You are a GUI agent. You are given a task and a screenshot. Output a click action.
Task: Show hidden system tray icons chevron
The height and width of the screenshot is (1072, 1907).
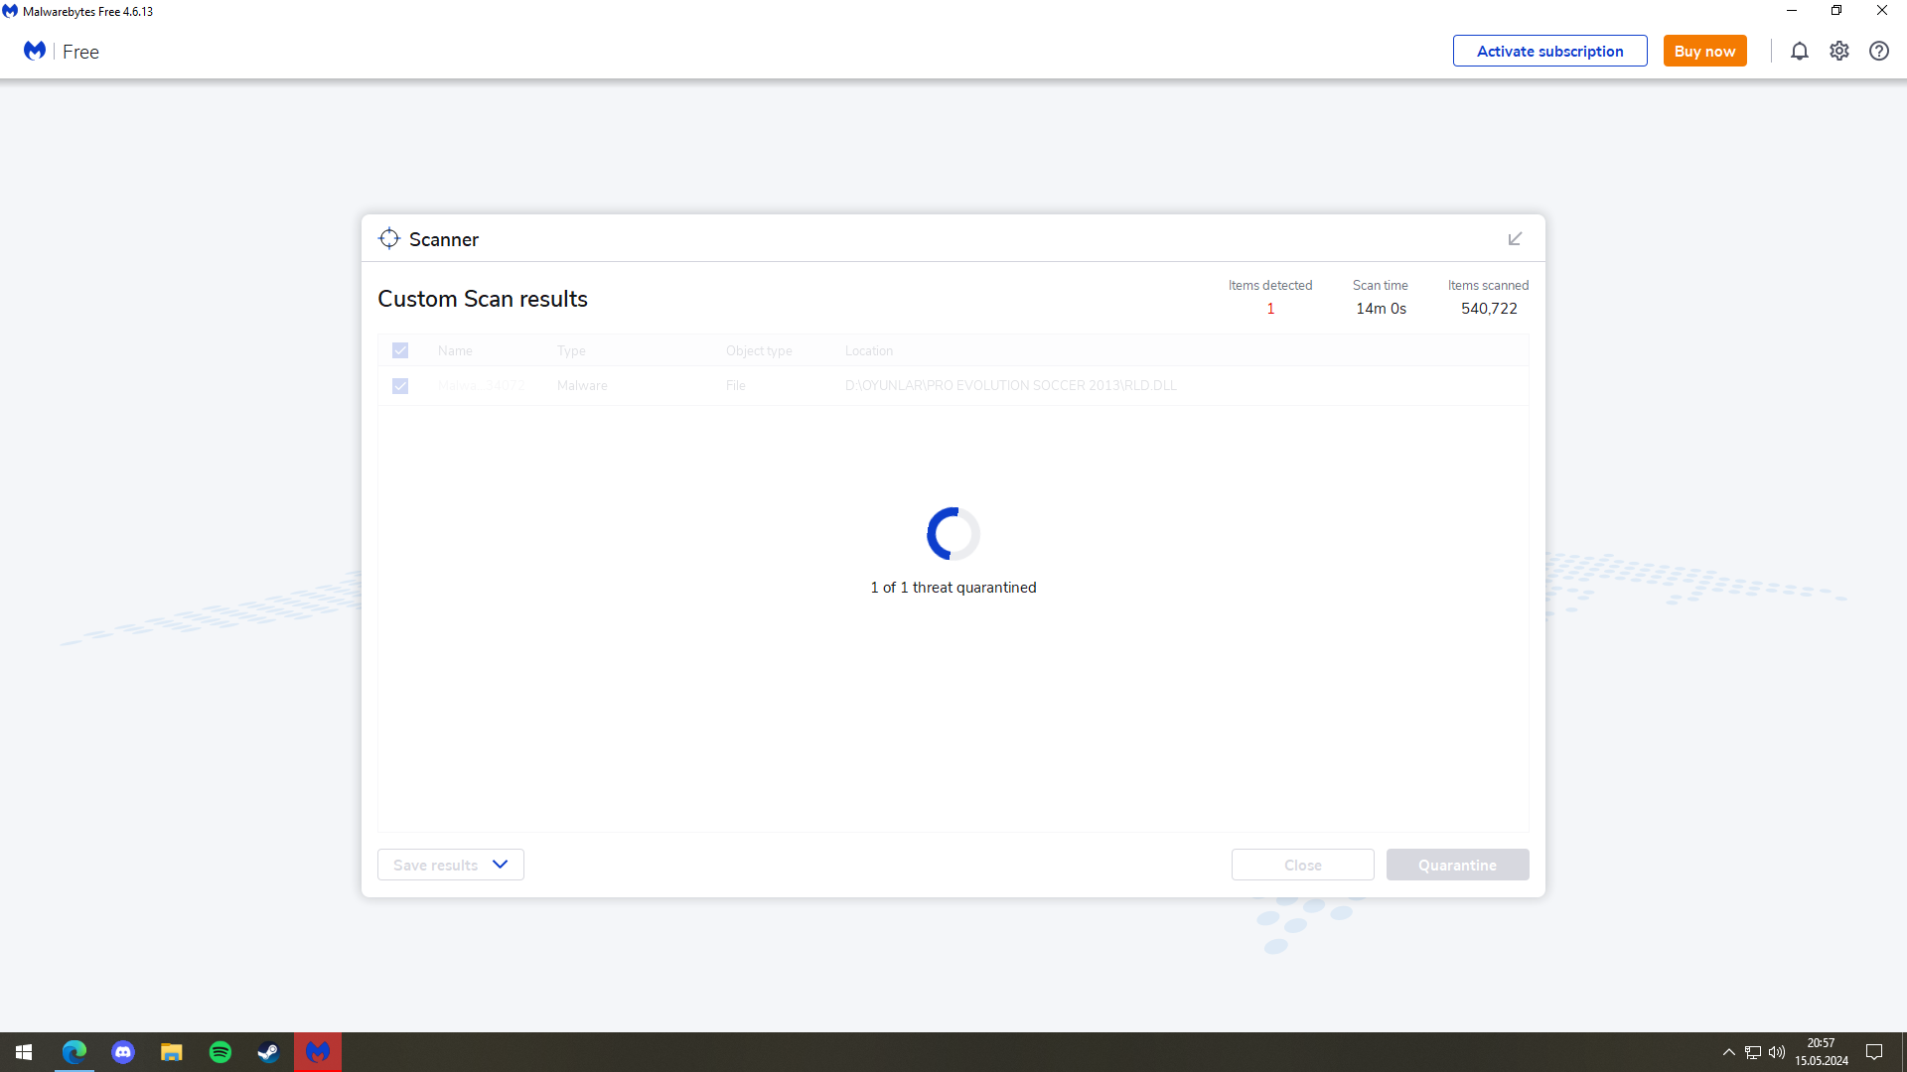(1728, 1052)
